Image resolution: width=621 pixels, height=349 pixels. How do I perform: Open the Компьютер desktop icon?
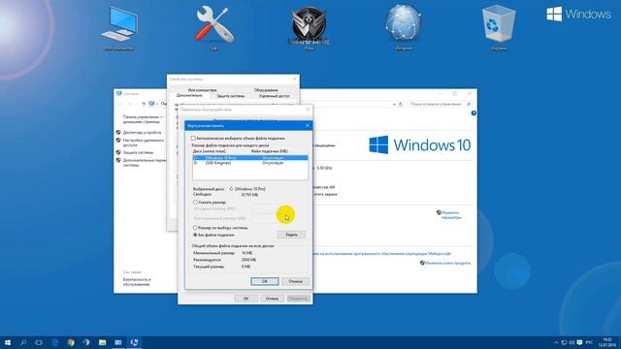pyautogui.click(x=119, y=28)
